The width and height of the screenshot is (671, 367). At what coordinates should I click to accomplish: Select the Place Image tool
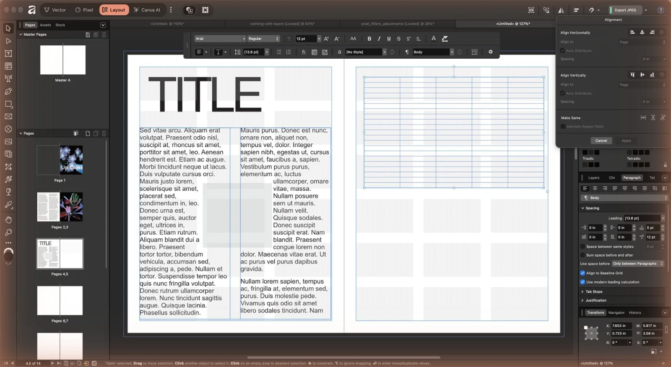tap(8, 141)
